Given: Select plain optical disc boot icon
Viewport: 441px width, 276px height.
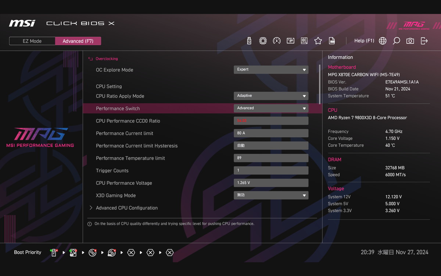Looking at the screenshot, I should pos(93,252).
